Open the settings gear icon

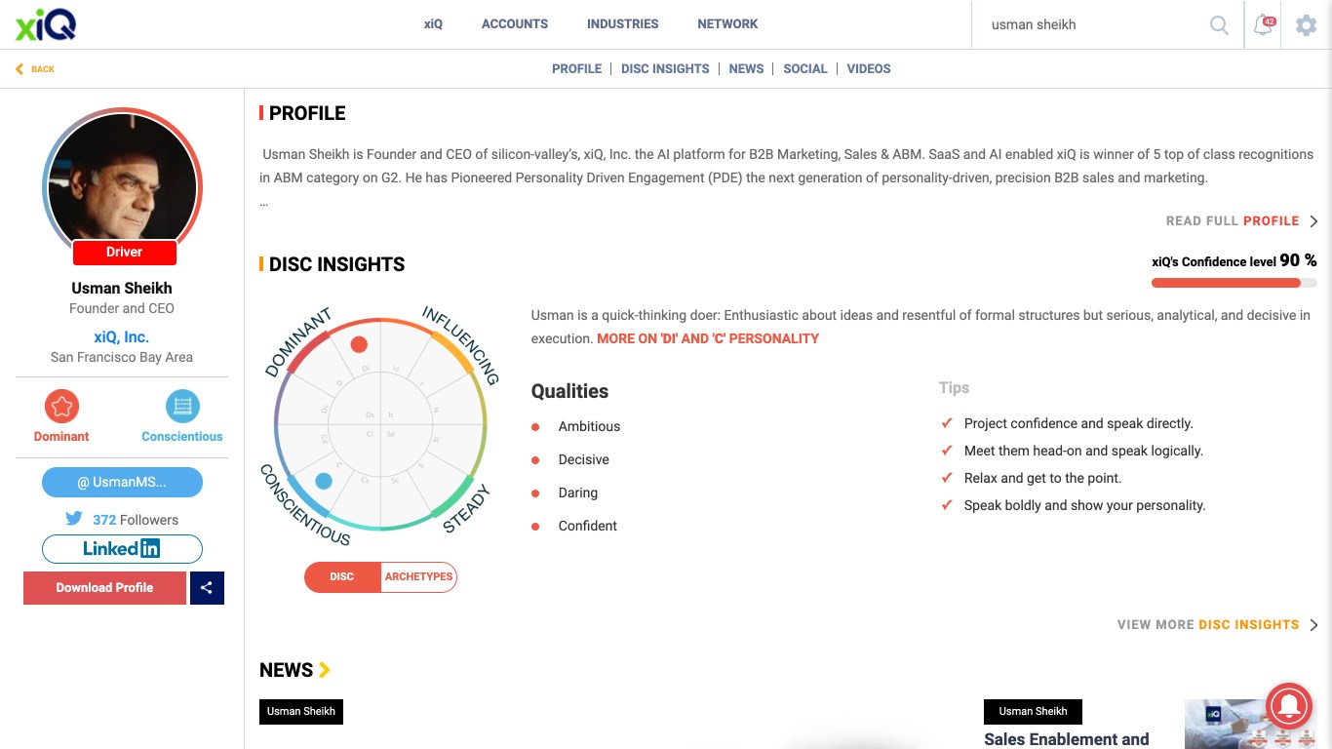1306,25
